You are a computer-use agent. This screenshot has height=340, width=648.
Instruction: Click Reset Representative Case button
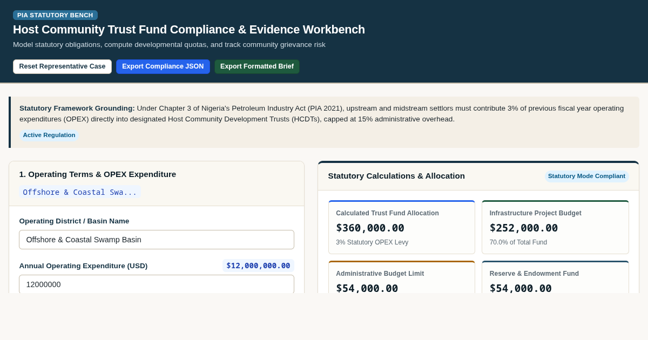click(x=62, y=66)
